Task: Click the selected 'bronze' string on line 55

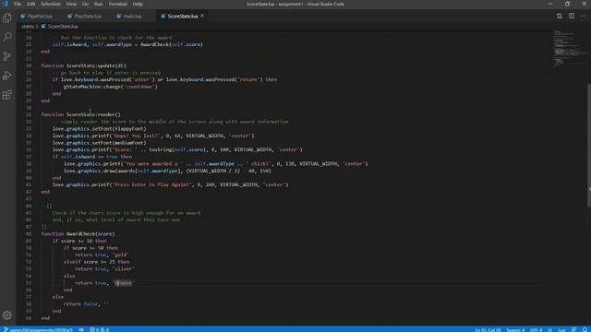Action: click(124, 283)
